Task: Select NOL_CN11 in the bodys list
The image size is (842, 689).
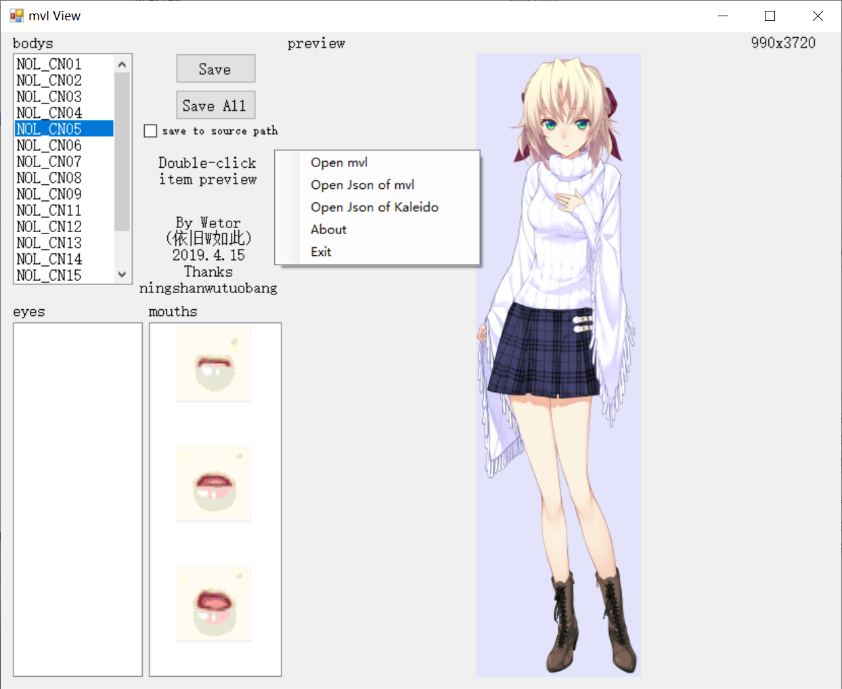Action: click(x=64, y=210)
